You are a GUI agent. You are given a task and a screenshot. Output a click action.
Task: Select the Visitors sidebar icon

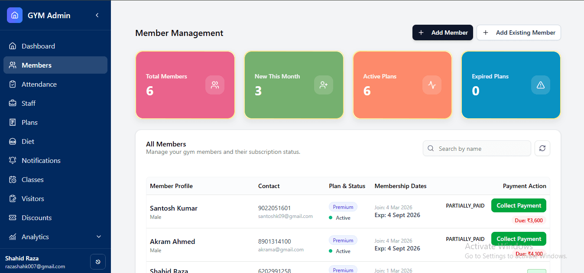[x=13, y=198]
